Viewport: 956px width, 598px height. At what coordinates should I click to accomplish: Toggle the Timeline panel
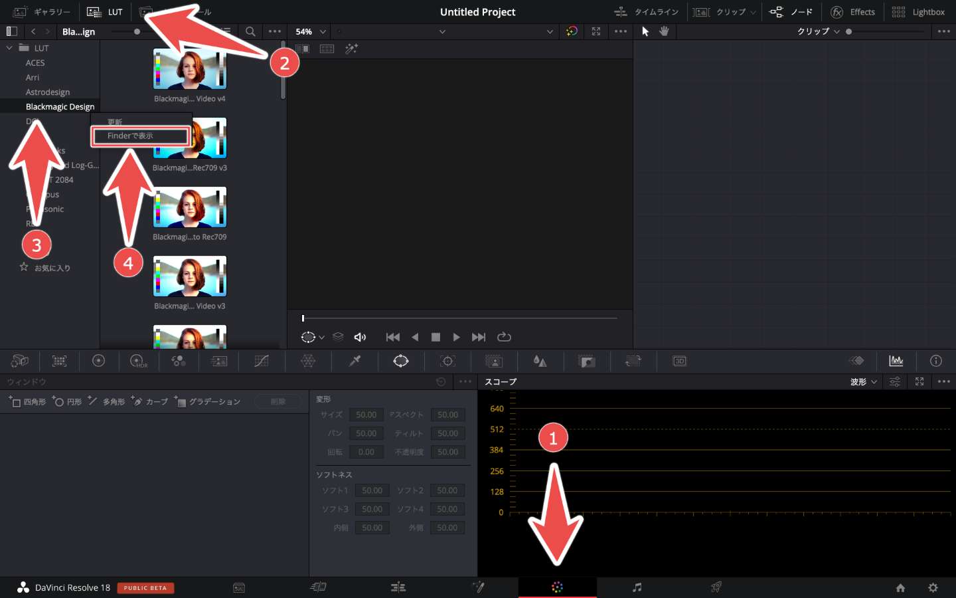(x=646, y=12)
